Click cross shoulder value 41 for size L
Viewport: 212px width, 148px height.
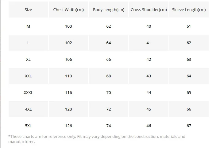click(149, 43)
